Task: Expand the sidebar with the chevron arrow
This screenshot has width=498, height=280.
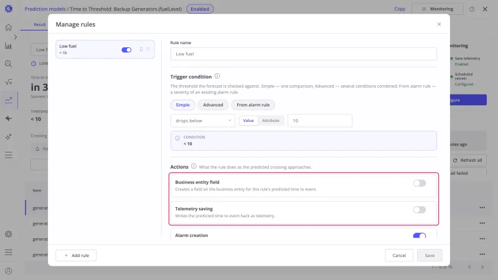Action: [x=15, y=37]
